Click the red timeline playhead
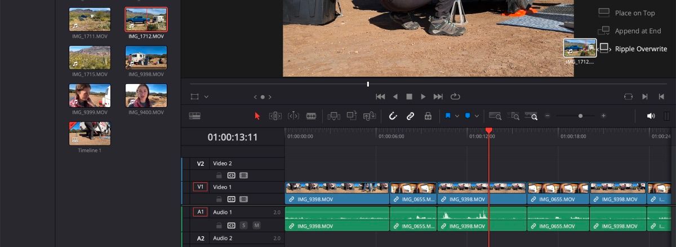This screenshot has height=247, width=676. coord(489,131)
